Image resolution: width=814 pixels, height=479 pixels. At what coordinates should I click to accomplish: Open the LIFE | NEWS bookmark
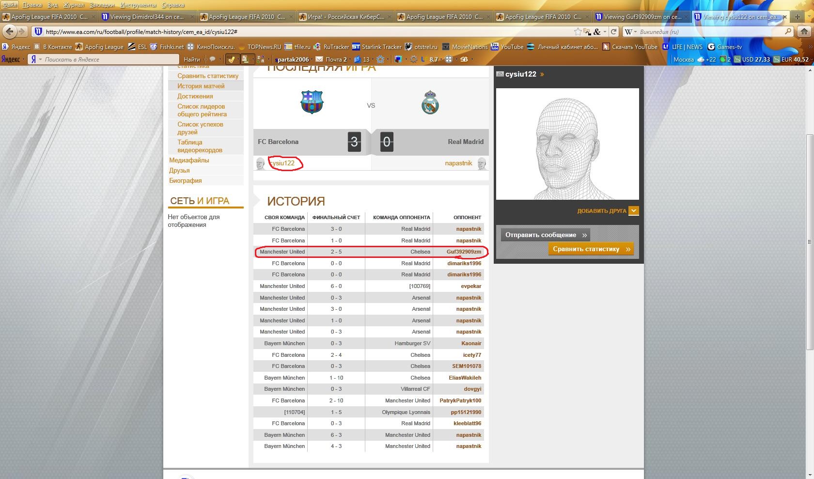pyautogui.click(x=682, y=47)
